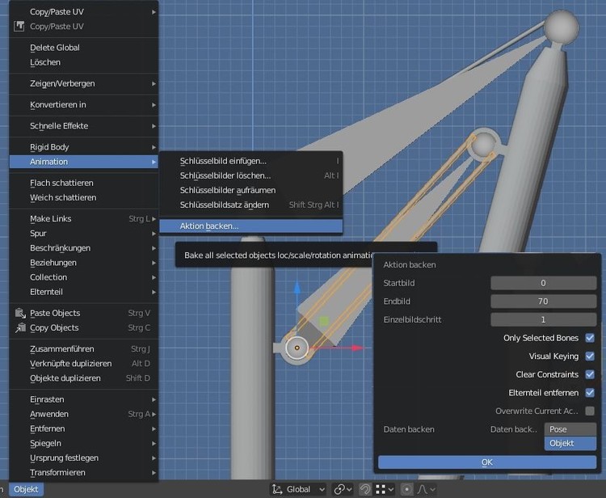Open the Global orientation dropdown
Screen dimensions: 606x498
pyautogui.click(x=298, y=489)
